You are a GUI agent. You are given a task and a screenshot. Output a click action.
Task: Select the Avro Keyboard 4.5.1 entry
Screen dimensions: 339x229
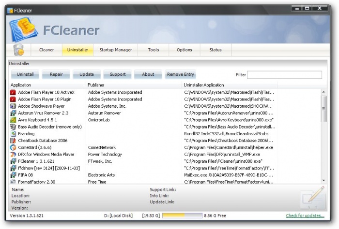coord(37,120)
